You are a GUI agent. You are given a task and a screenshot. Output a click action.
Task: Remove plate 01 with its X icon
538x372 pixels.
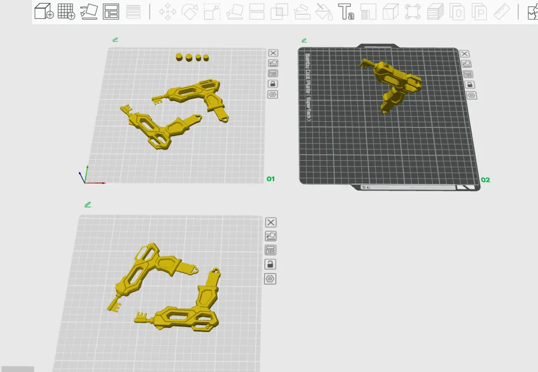coord(273,53)
